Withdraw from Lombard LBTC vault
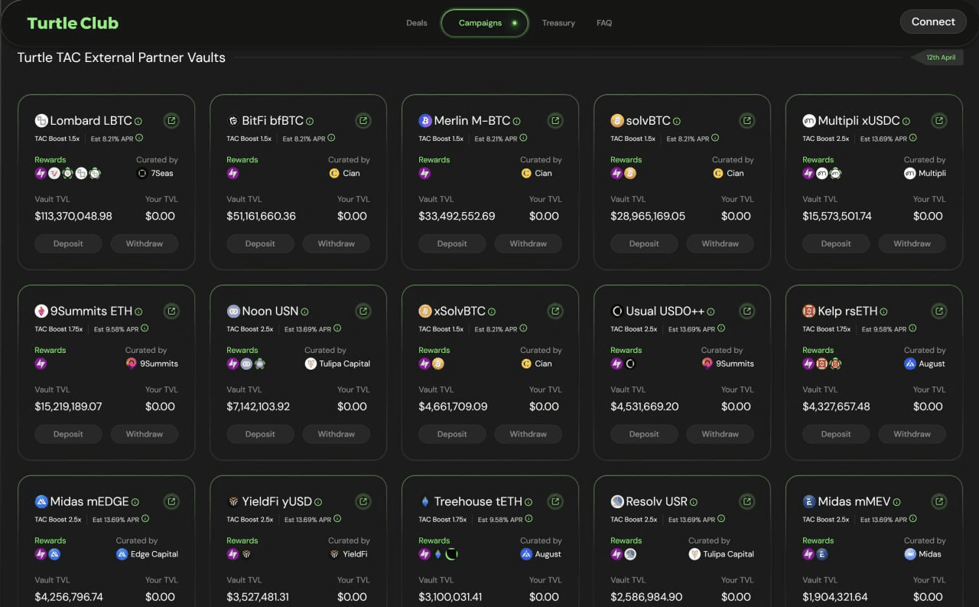The image size is (979, 607). 145,243
